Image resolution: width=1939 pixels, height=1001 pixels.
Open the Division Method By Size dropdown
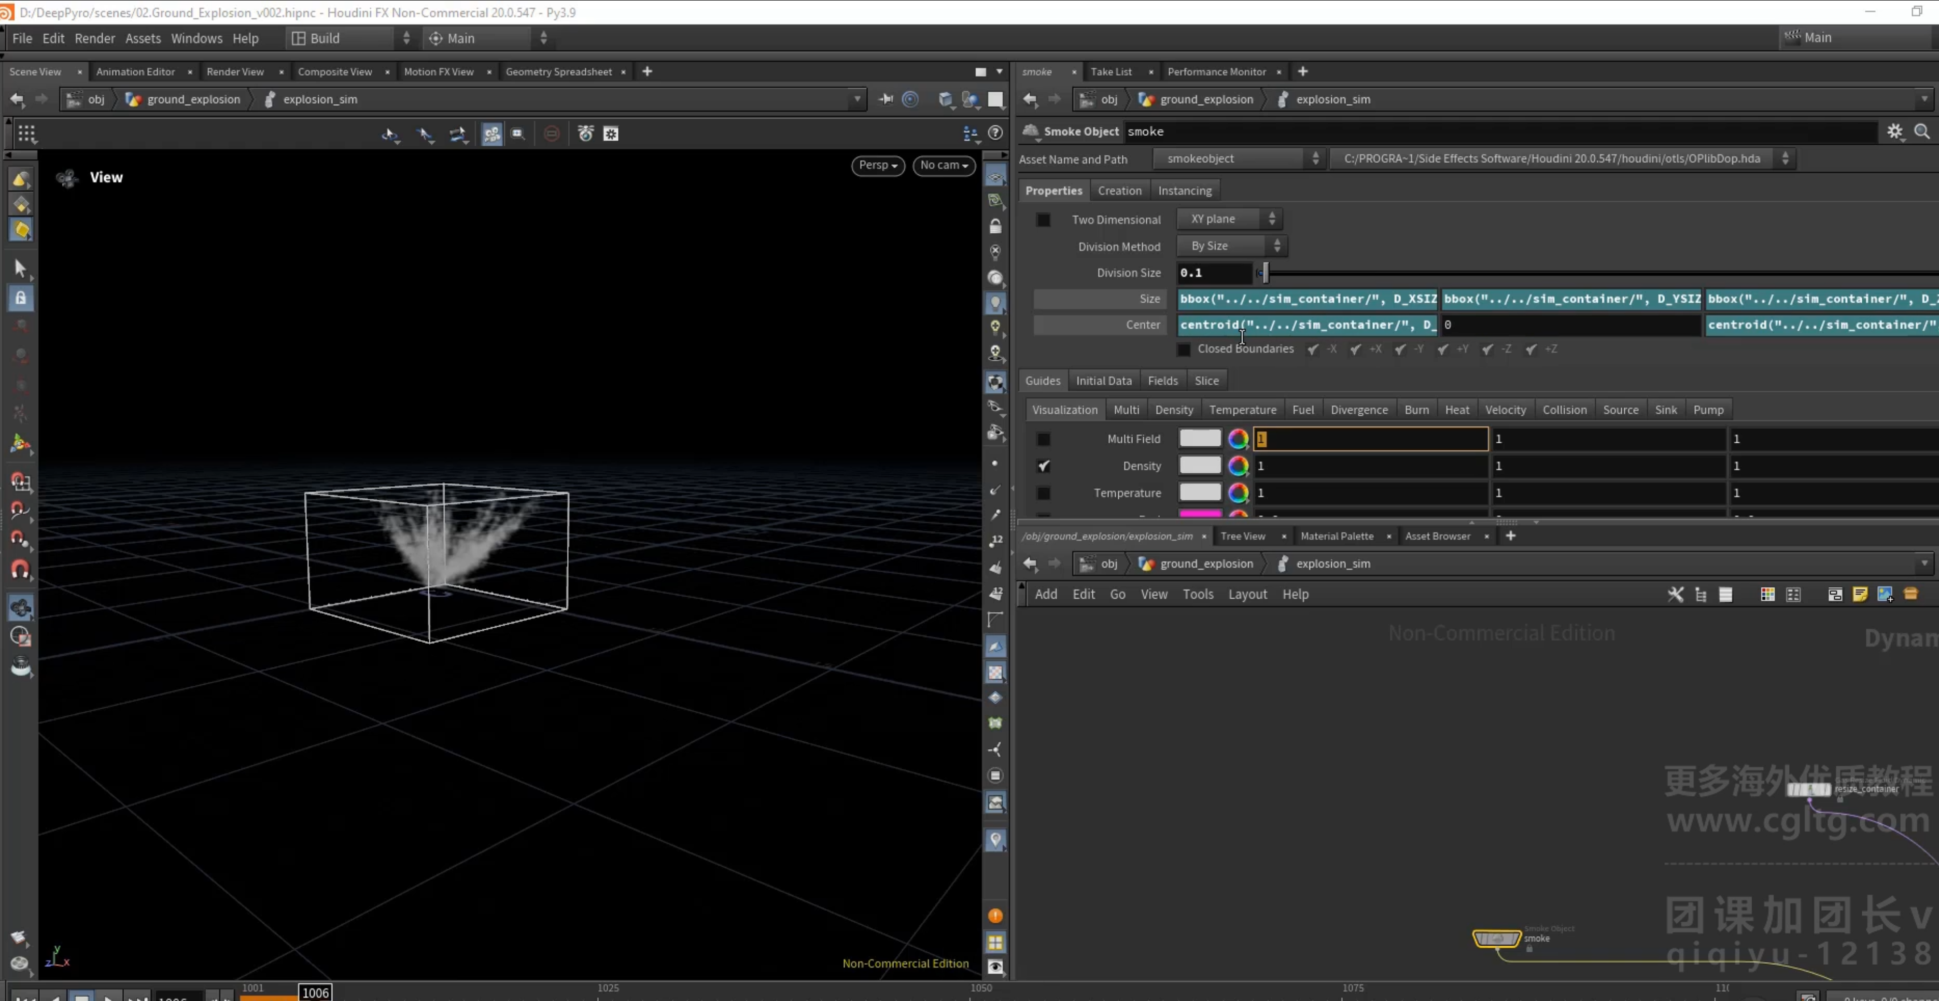pyautogui.click(x=1232, y=246)
